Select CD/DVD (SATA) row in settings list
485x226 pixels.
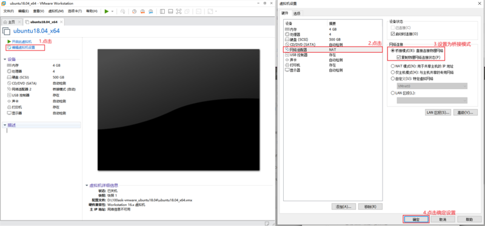pos(333,44)
